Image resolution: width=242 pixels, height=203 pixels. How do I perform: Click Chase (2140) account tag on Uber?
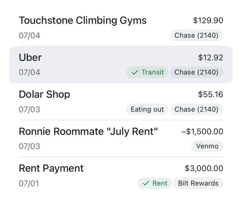196,72
